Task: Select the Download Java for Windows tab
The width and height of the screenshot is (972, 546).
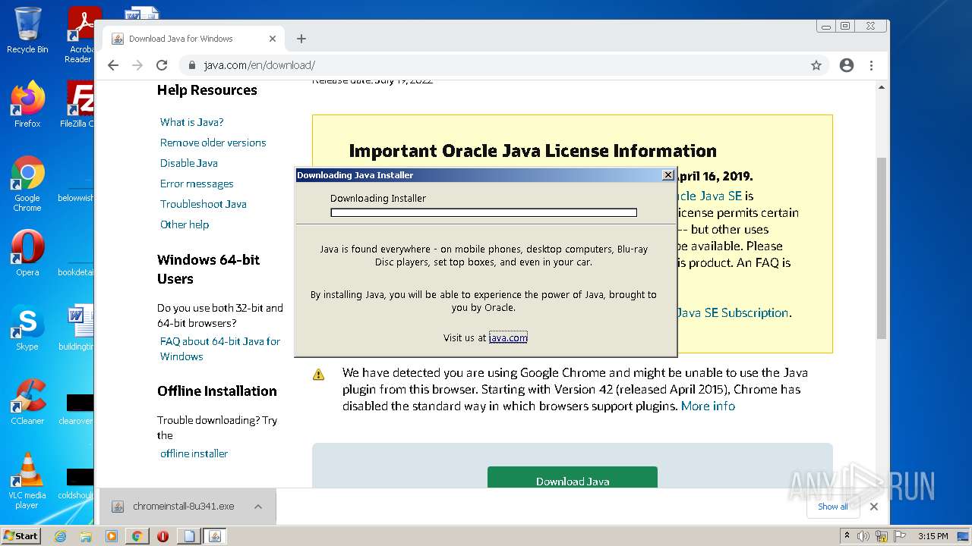Action: pos(193,39)
